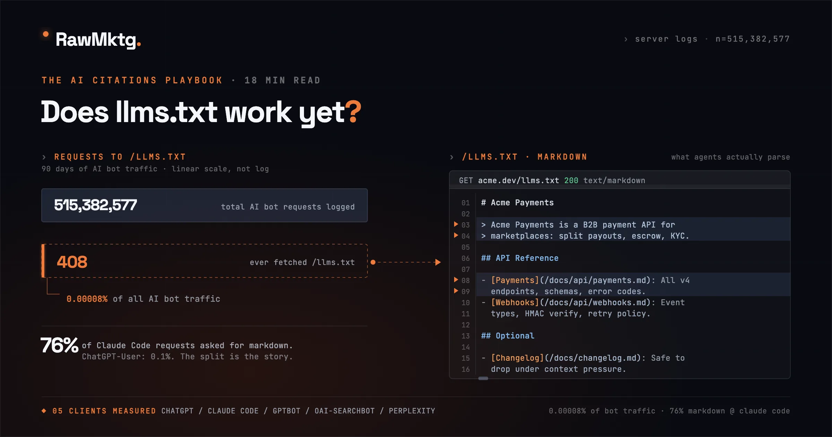The width and height of the screenshot is (832, 437).
Task: Click '05 CLIENTS MEASURED' footer label
Action: [x=104, y=411]
